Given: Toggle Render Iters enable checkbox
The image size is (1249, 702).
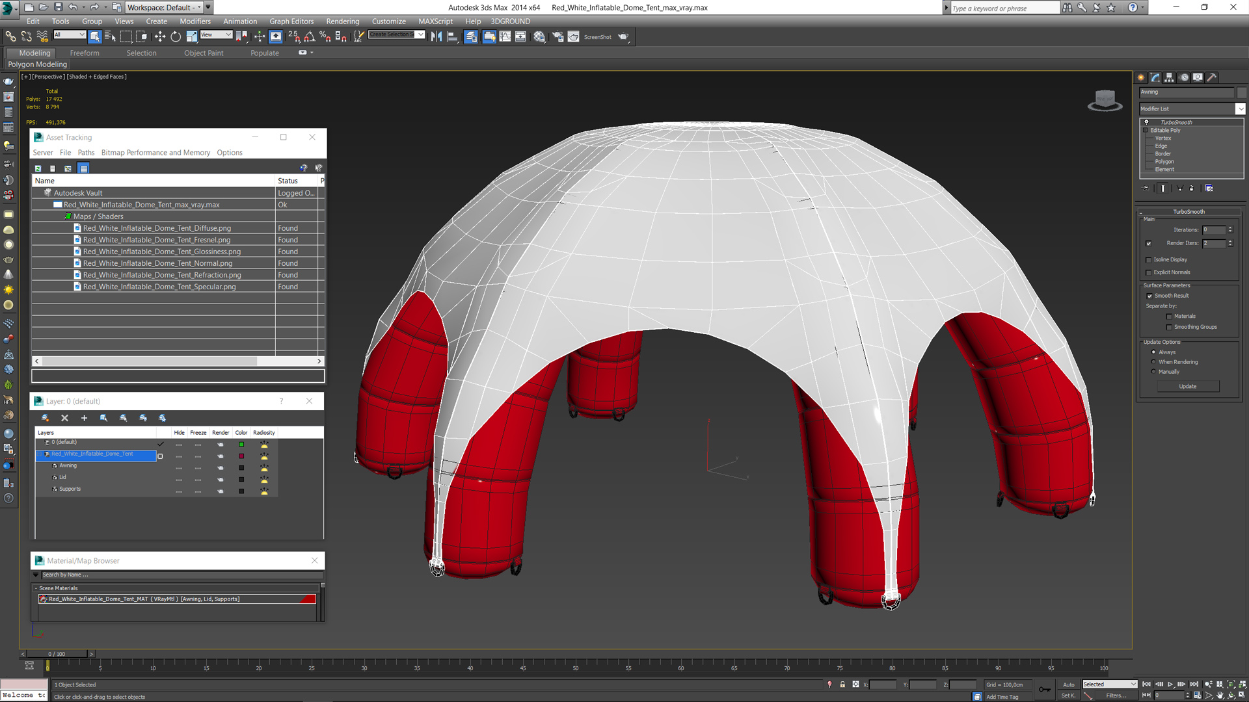Looking at the screenshot, I should pos(1149,244).
